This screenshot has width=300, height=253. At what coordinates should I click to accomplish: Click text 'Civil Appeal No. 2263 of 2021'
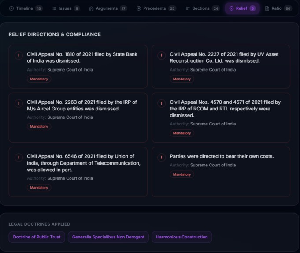(x=61, y=102)
